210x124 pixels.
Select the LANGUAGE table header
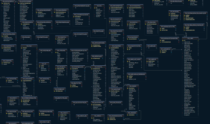61,50
